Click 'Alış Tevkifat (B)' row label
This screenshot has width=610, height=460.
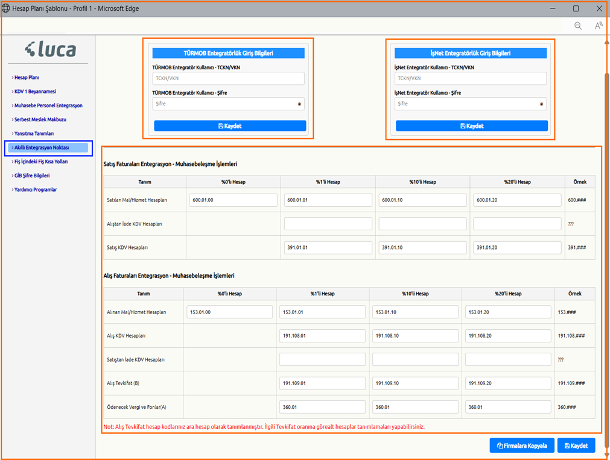coord(123,383)
